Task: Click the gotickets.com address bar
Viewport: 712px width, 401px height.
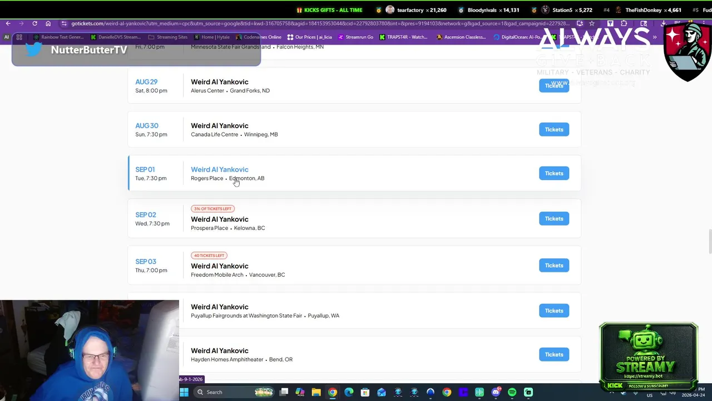Action: point(320,23)
